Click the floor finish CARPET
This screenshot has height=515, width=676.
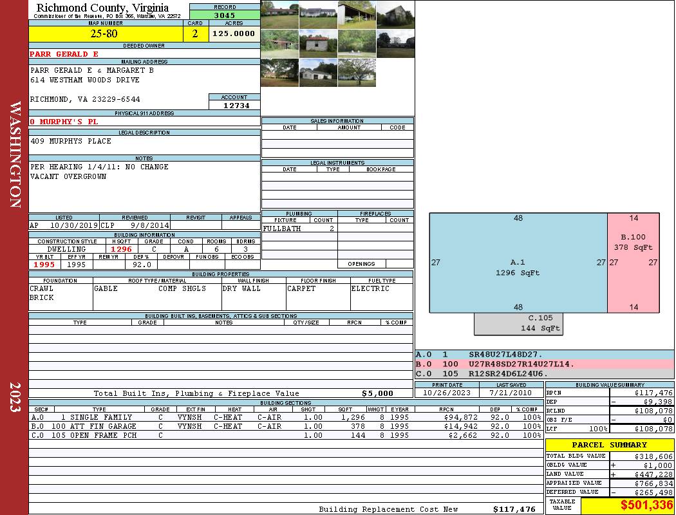click(301, 288)
